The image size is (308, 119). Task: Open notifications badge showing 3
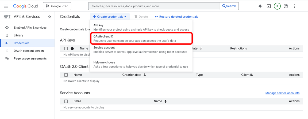277,6
